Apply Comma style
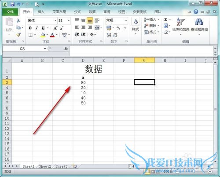The height and width of the screenshot is (177, 220). point(125,28)
